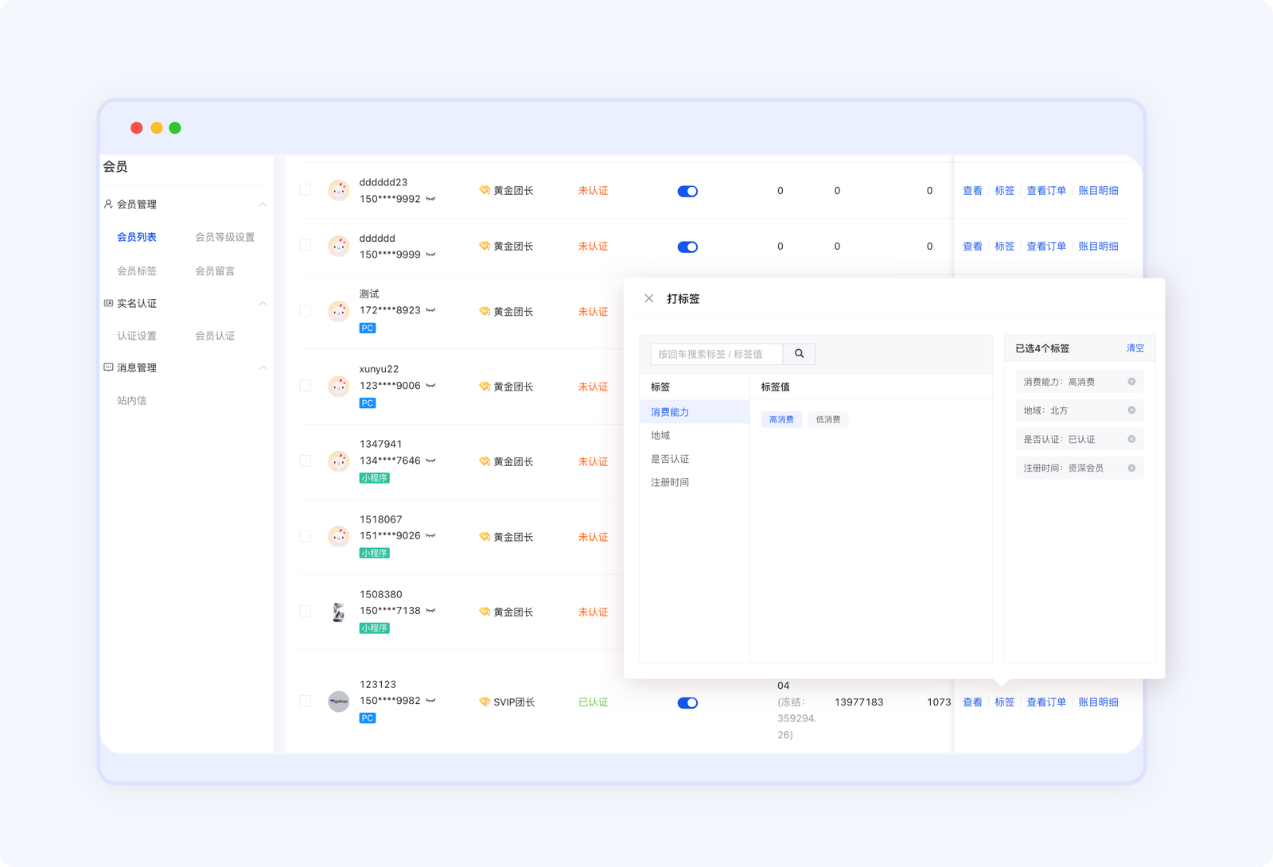Toggle the status switch for user 123123
The image size is (1273, 867).
pos(687,702)
